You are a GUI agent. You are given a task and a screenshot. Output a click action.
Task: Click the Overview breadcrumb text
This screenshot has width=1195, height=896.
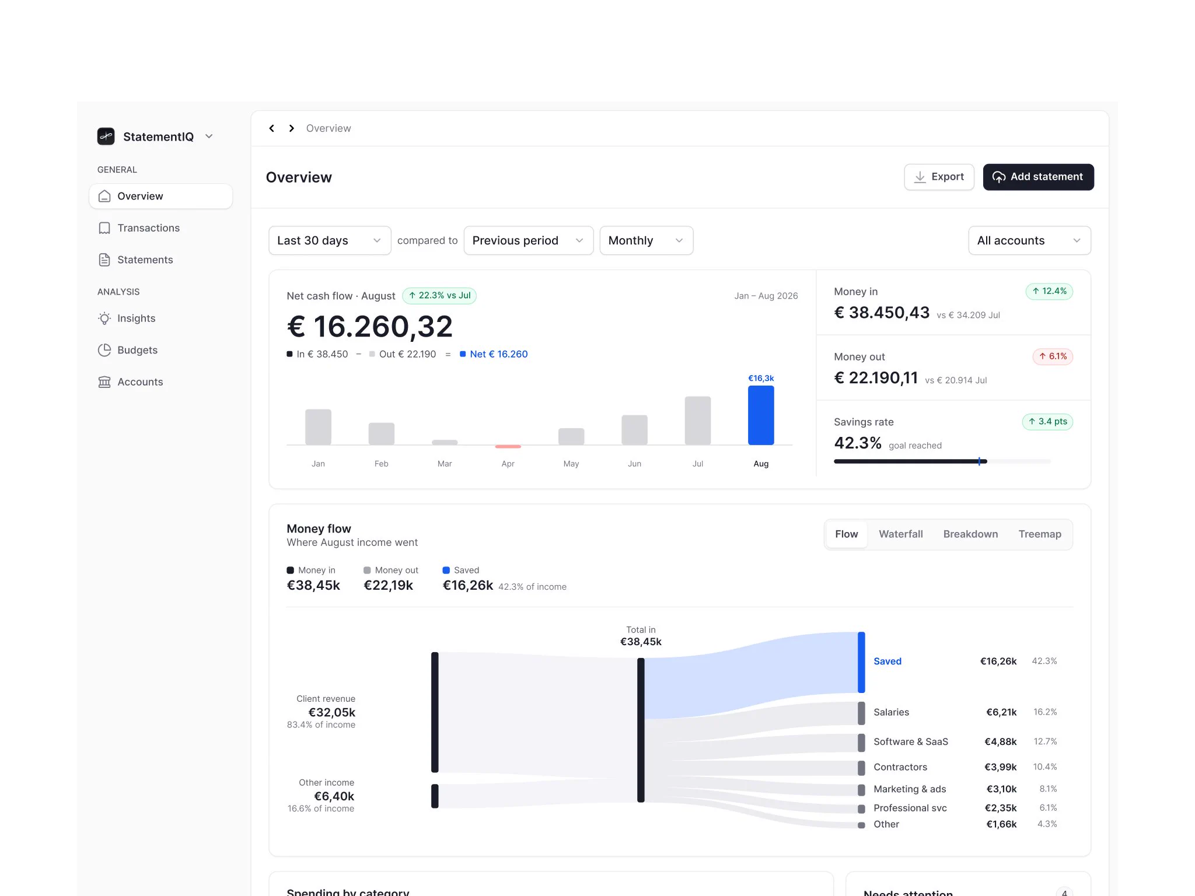329,128
